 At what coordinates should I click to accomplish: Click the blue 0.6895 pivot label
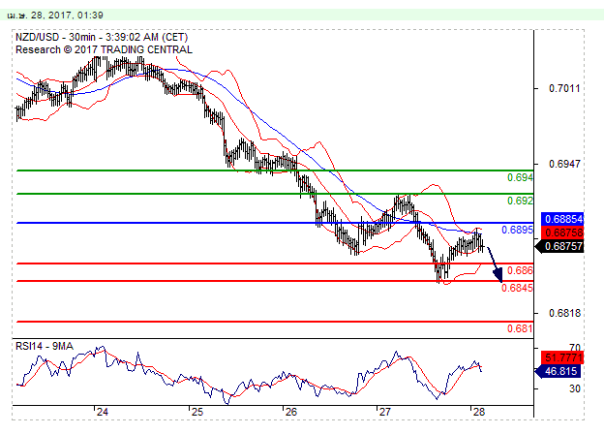point(517,231)
